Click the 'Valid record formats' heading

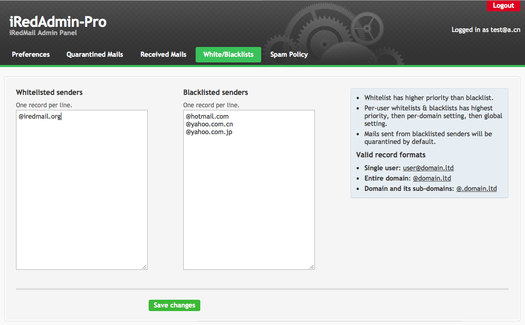pyautogui.click(x=391, y=155)
